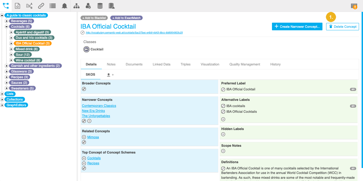The height and width of the screenshot is (181, 363).
Task: Switch to the Quality Management tab
Action: coord(245,64)
